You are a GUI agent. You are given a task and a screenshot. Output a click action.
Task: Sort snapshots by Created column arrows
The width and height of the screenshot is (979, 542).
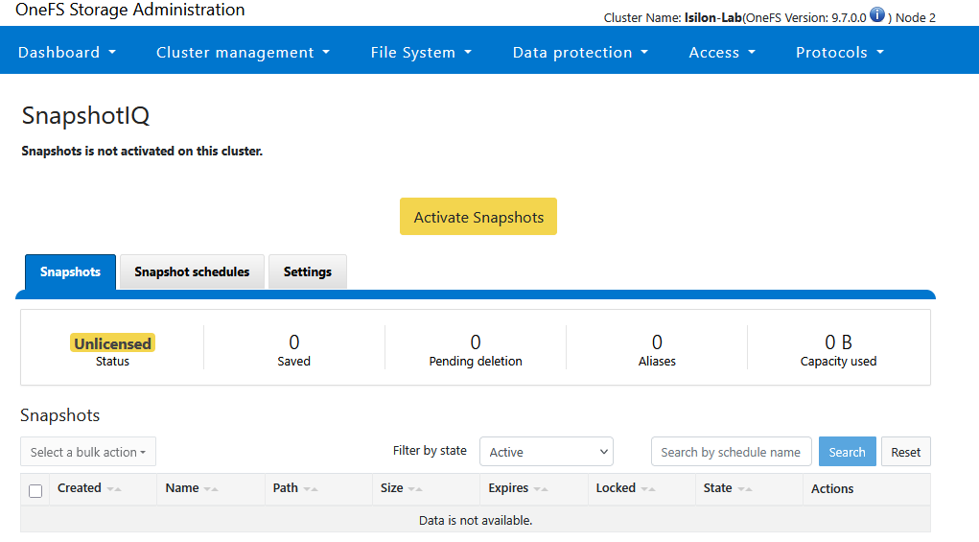click(x=114, y=489)
